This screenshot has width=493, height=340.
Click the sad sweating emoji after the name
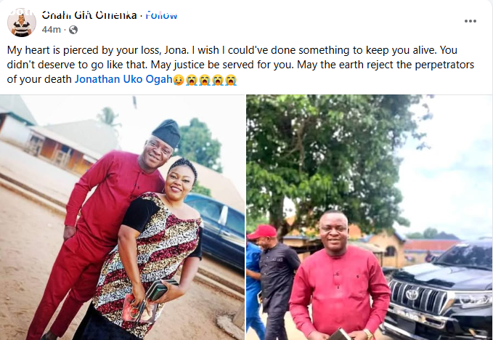tap(179, 79)
